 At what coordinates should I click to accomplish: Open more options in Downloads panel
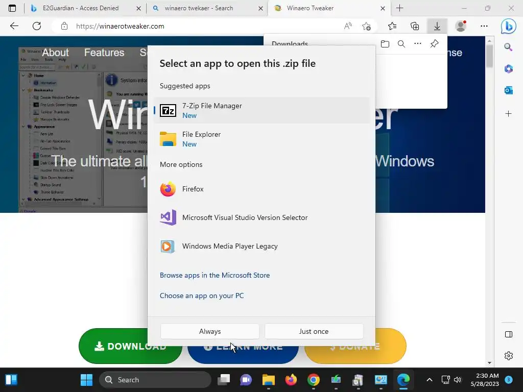click(418, 44)
